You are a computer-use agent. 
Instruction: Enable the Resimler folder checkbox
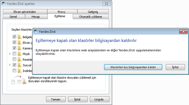pyautogui.click(x=14, y=59)
